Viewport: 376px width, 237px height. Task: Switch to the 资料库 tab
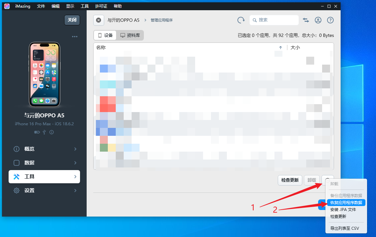[x=130, y=35]
